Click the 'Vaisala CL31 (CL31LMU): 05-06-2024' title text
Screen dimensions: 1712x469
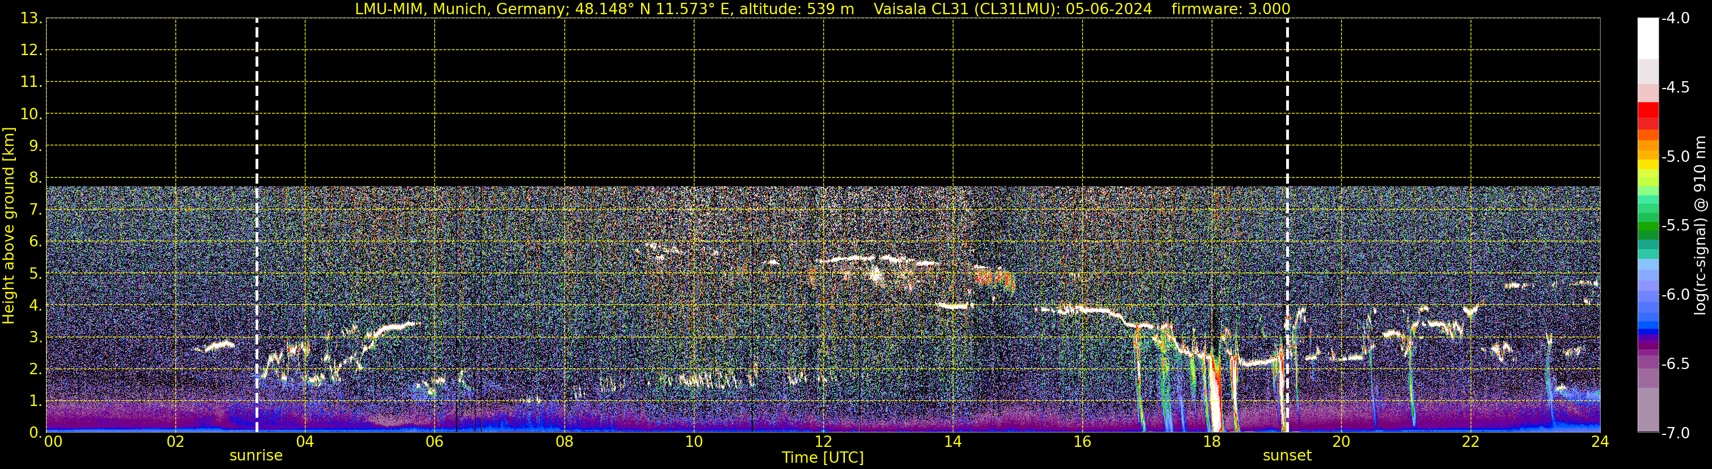(1013, 9)
